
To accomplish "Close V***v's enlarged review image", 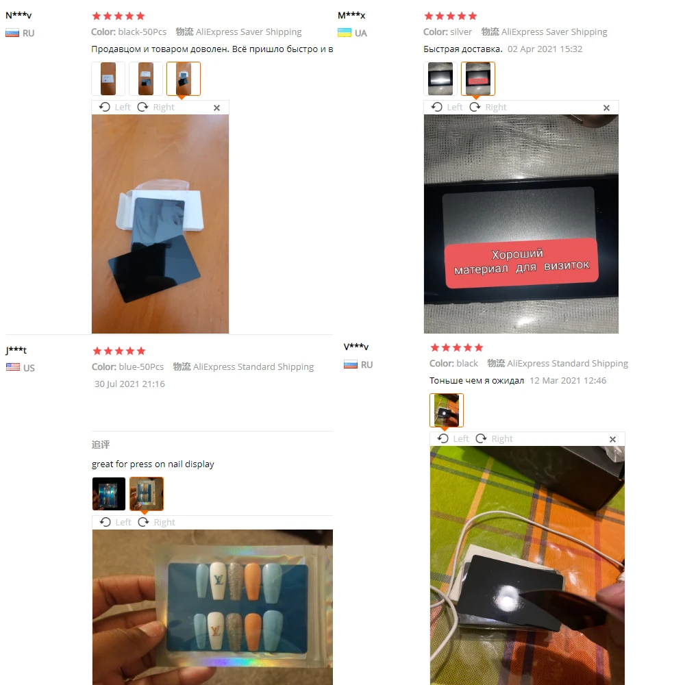I will (612, 439).
